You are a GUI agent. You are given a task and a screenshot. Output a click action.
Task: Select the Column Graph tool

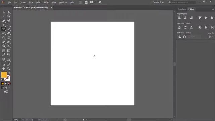(9, 60)
